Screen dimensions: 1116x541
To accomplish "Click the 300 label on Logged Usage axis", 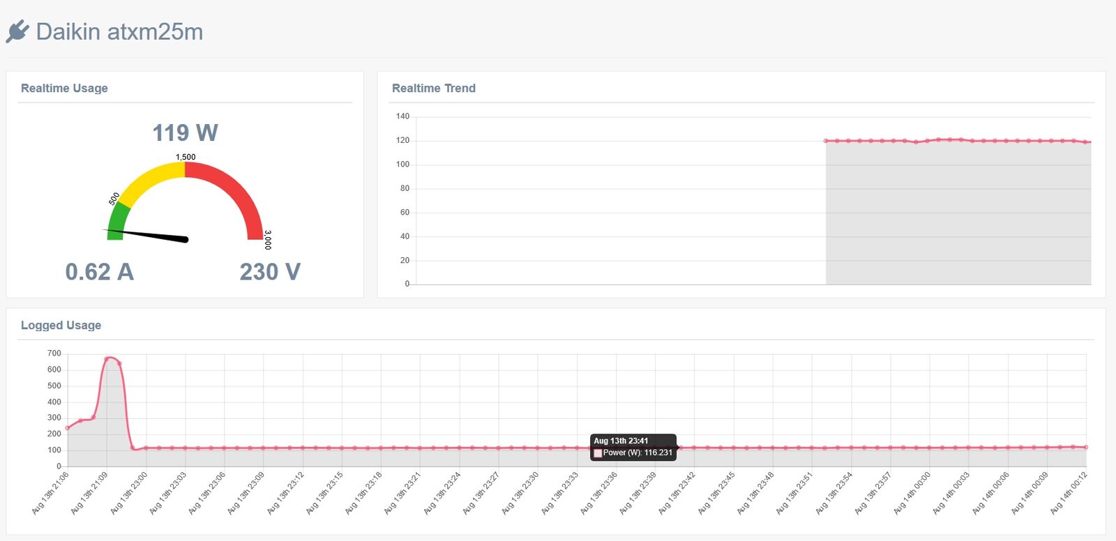I will tap(54, 418).
